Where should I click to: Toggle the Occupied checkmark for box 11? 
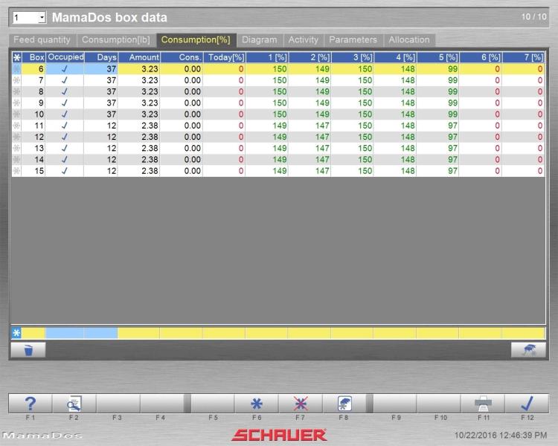[65, 126]
